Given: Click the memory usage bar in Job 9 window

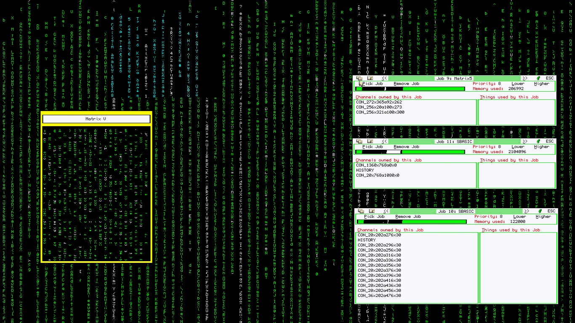Looking at the screenshot, I should [410, 89].
